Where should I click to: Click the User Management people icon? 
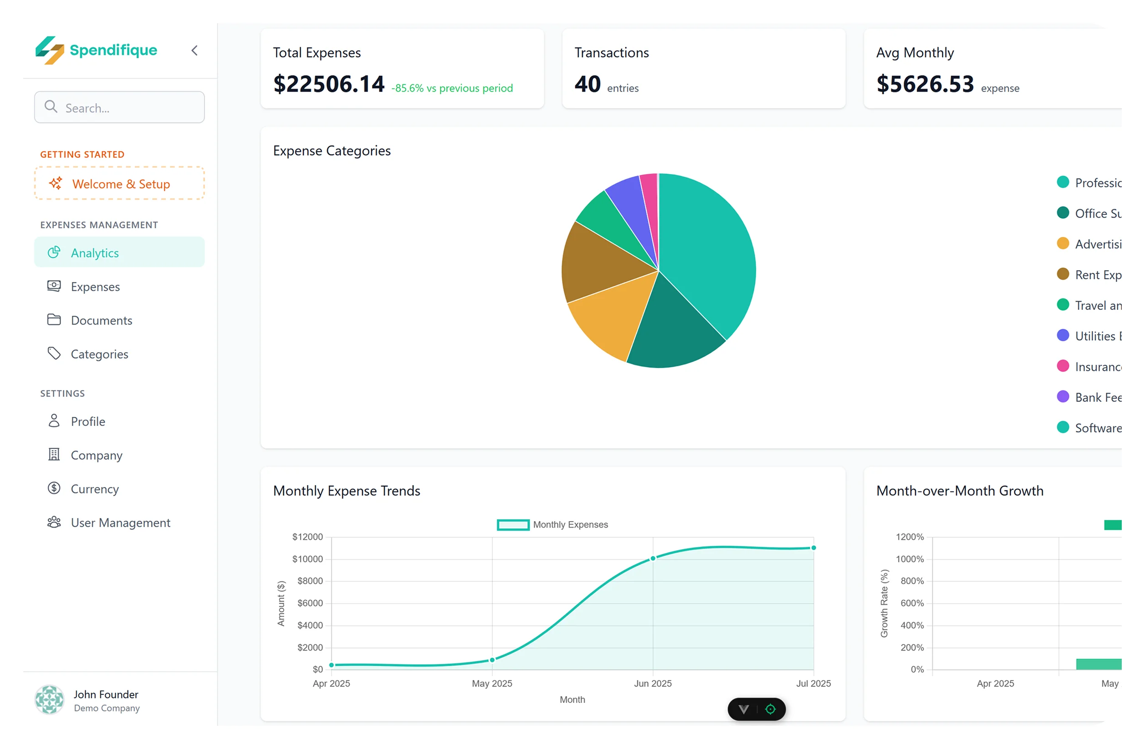pos(54,522)
